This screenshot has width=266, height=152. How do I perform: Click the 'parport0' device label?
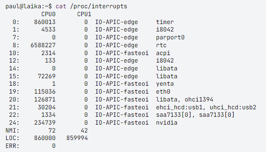click(170, 38)
